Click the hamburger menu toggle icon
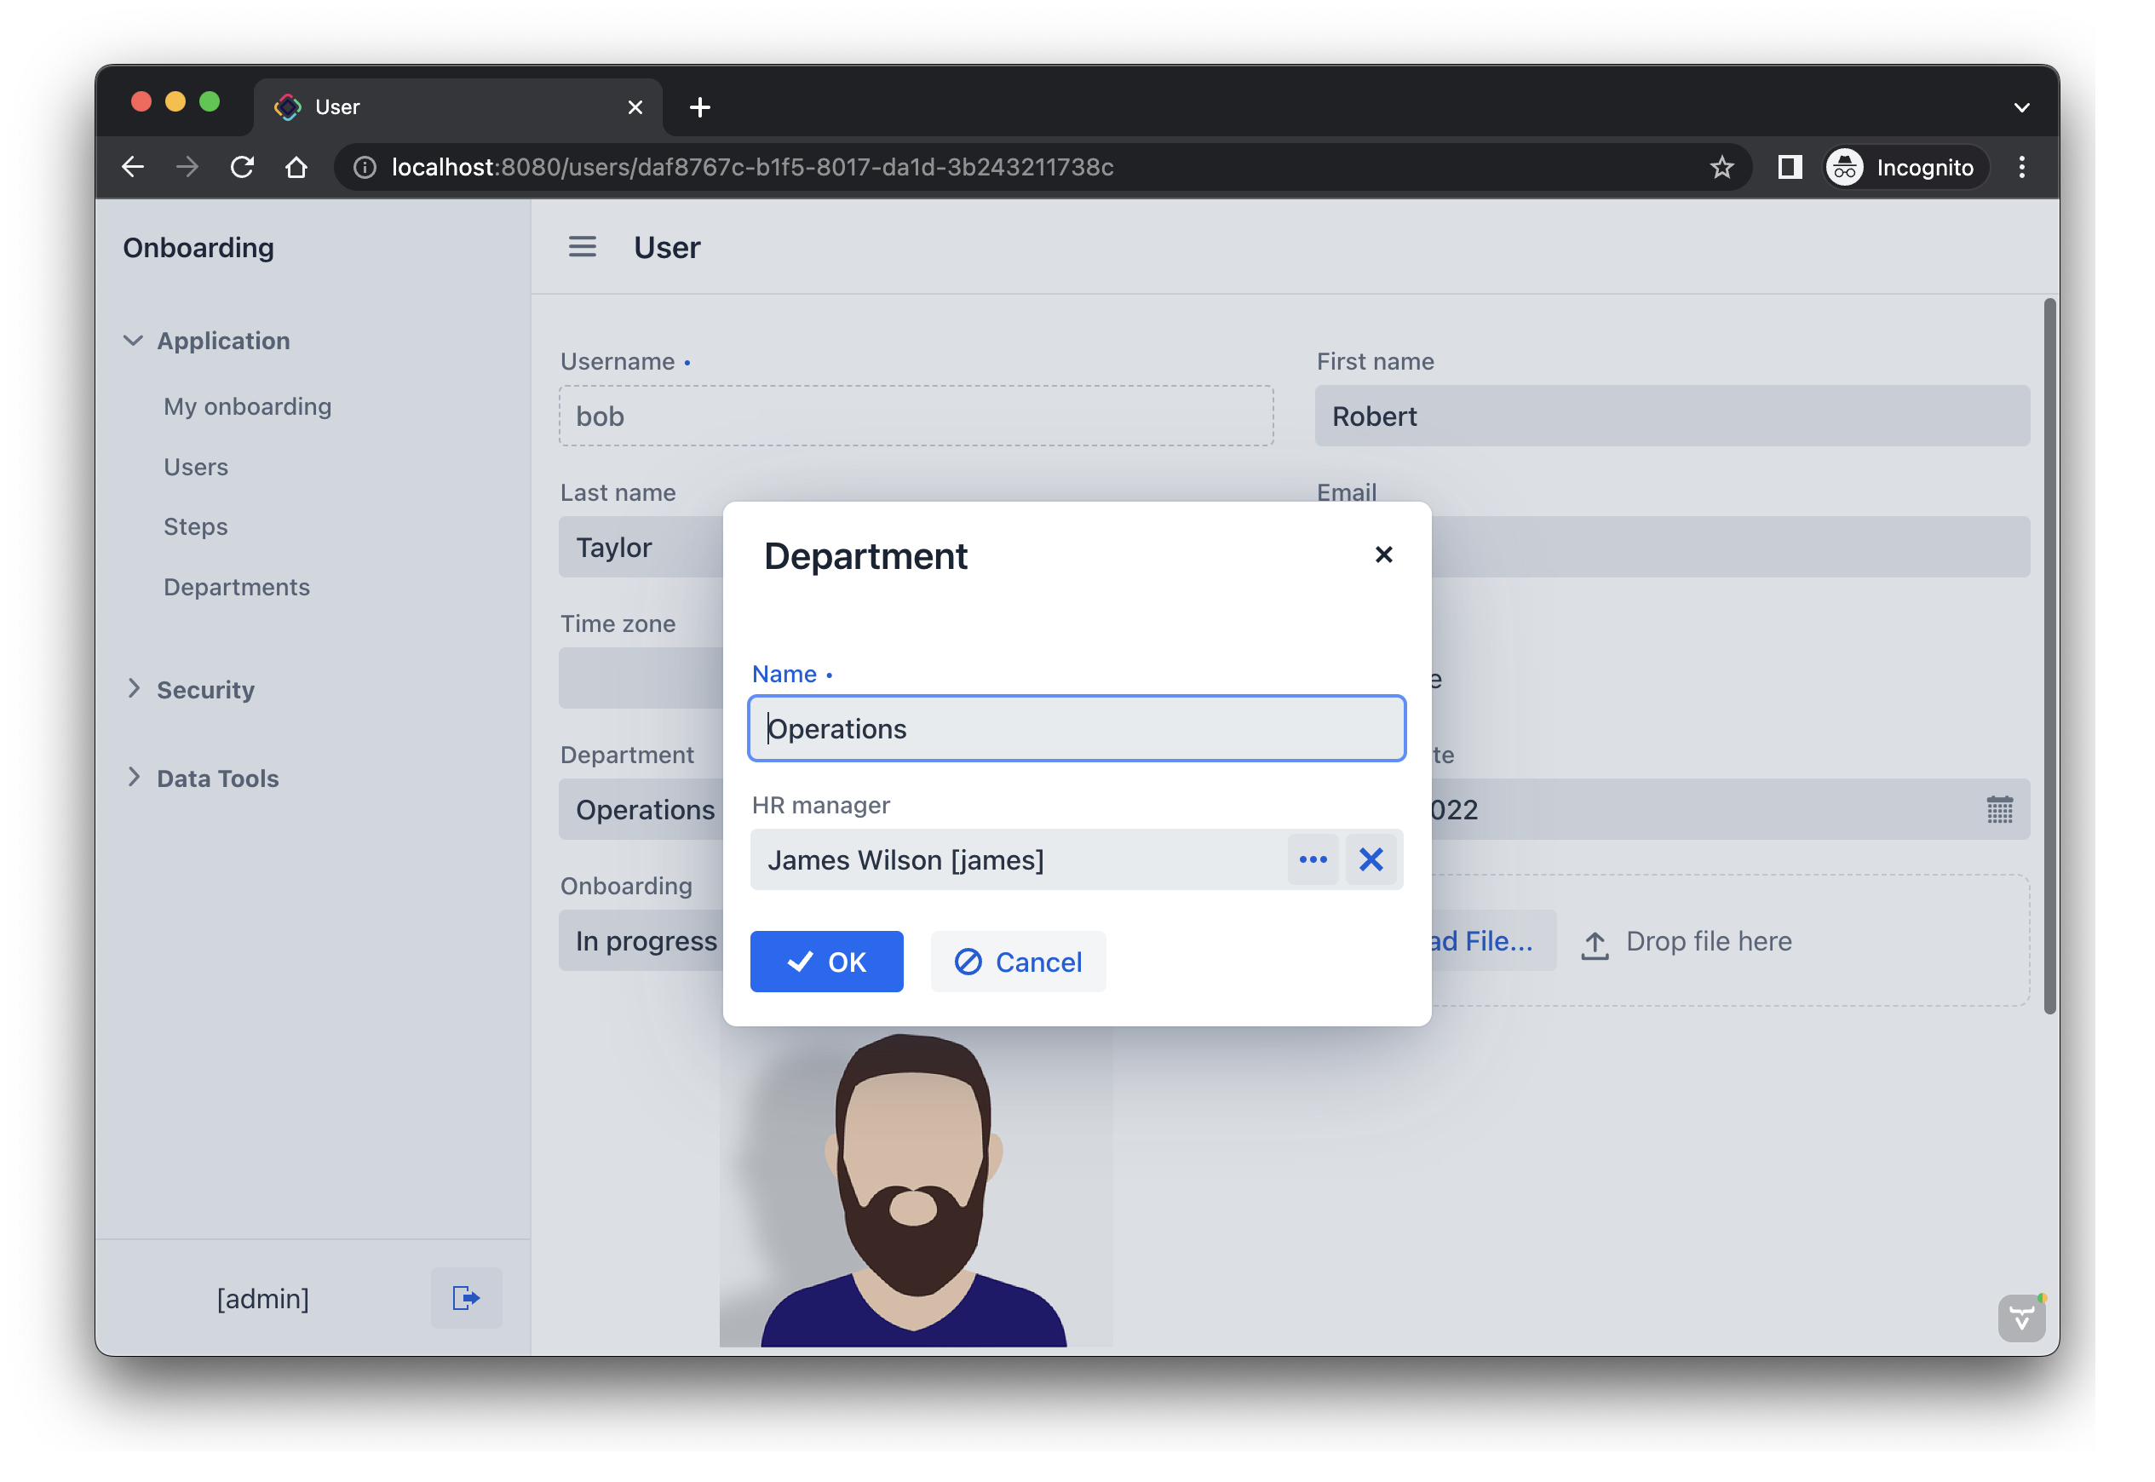The image size is (2155, 1482). [x=582, y=247]
